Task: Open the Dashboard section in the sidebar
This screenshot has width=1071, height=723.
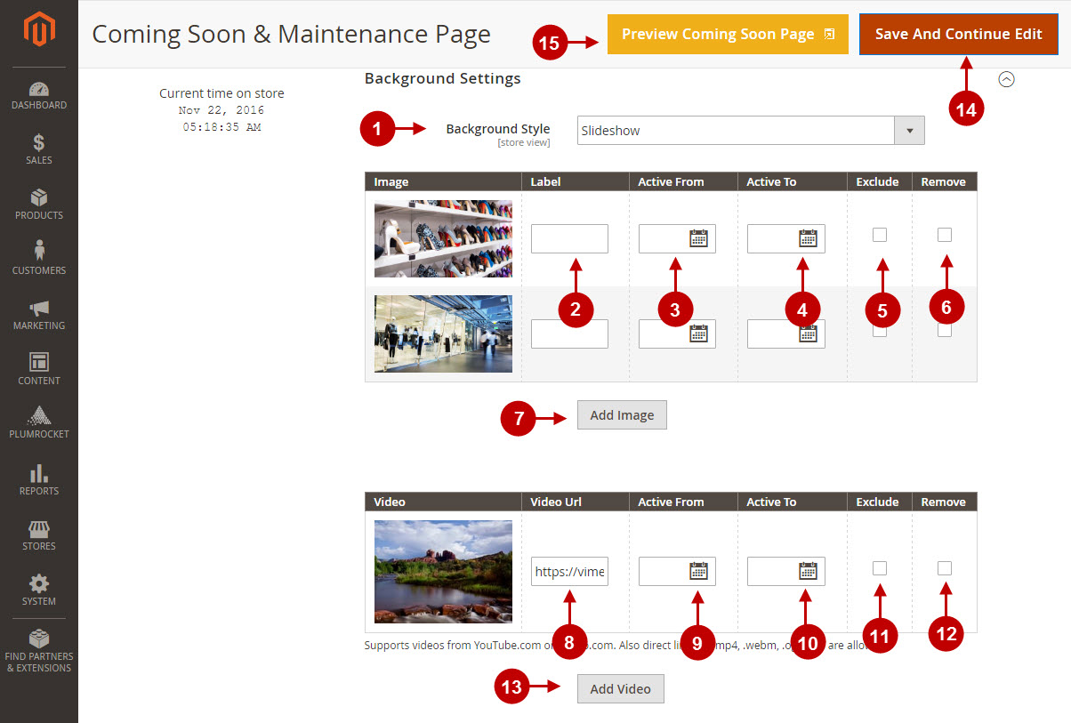Action: tap(39, 96)
